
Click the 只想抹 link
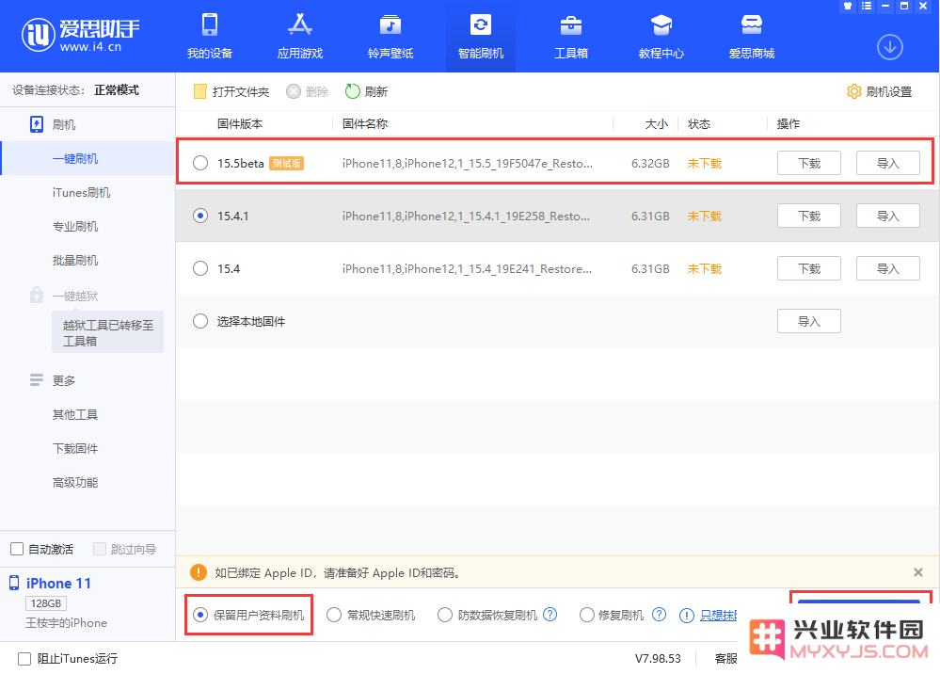(x=718, y=616)
